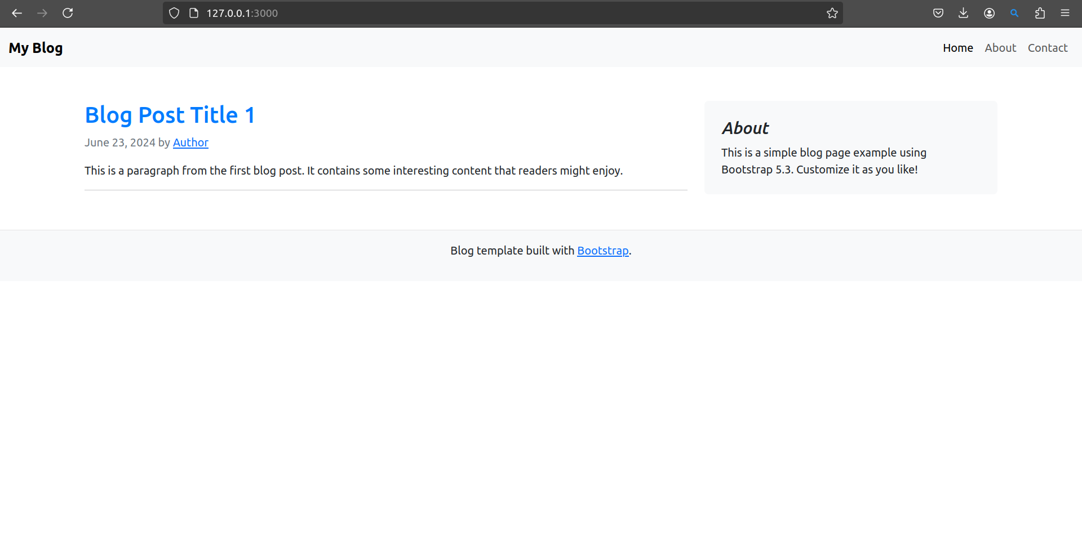Go to the Home nav item
This screenshot has width=1082, height=557.
[x=957, y=48]
